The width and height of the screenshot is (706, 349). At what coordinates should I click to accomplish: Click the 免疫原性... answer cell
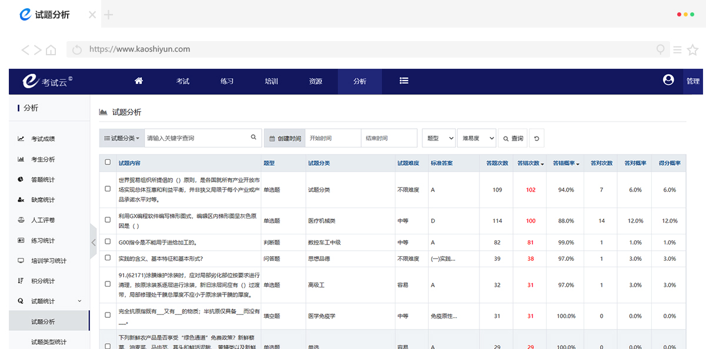(444, 316)
